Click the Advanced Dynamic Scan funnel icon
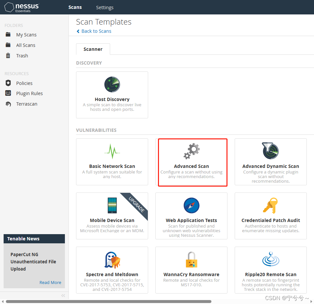Image resolution: width=314 pixels, height=304 pixels. tap(270, 151)
